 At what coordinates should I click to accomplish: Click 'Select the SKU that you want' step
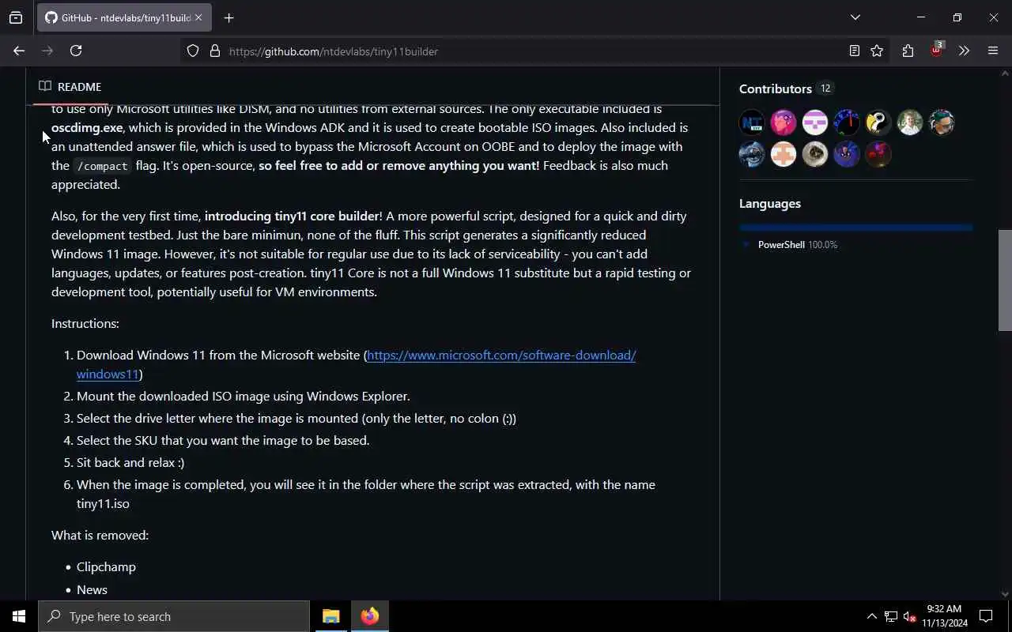(x=223, y=440)
